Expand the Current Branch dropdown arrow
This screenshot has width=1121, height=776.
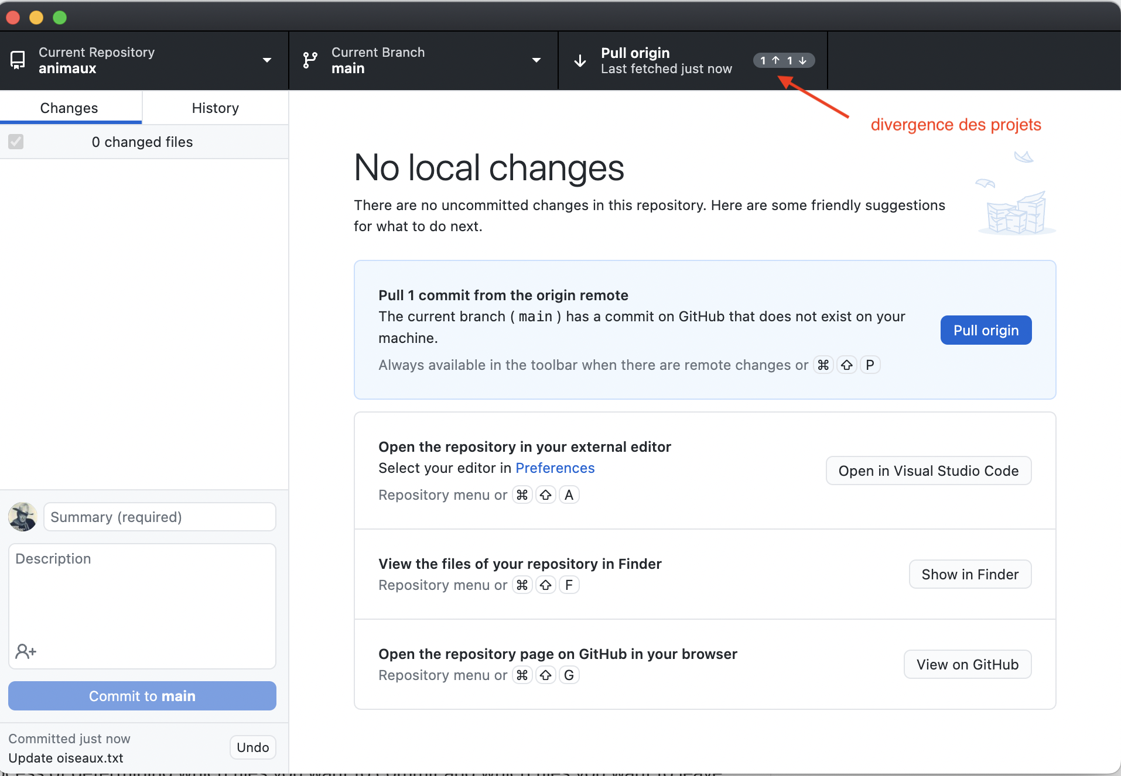click(536, 60)
